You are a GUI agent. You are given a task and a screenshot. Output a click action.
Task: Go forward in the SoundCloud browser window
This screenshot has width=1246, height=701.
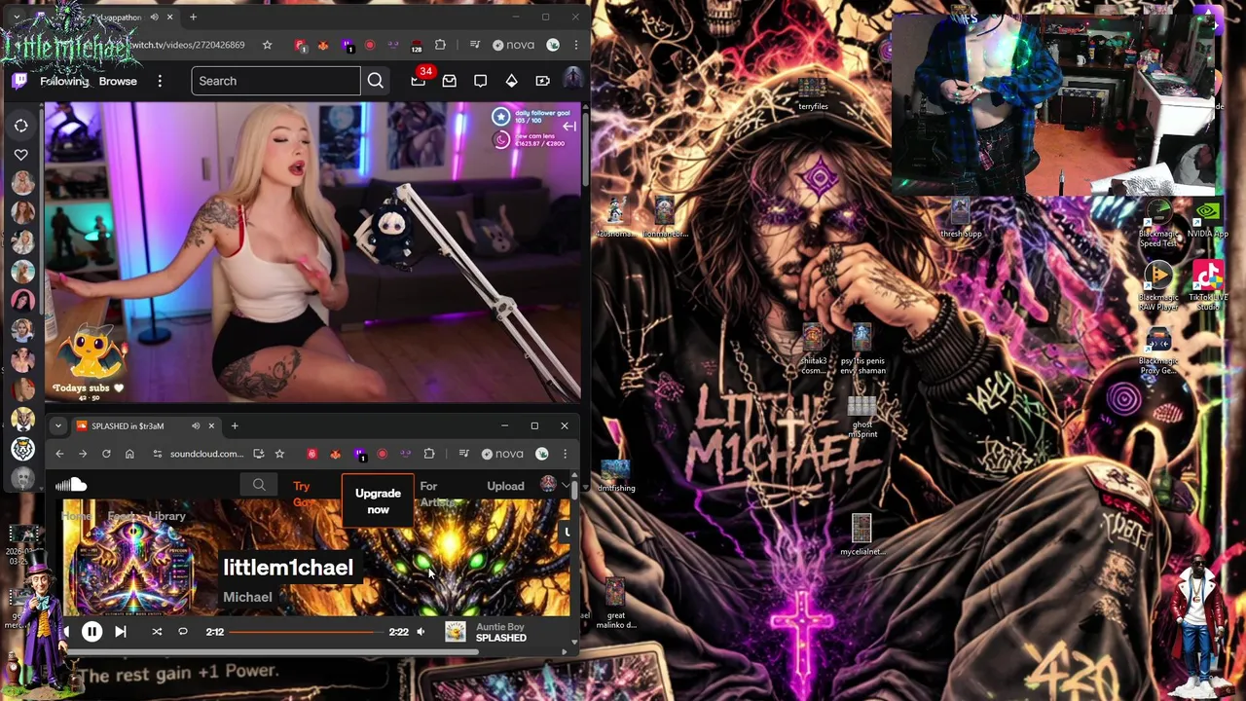pyautogui.click(x=83, y=454)
